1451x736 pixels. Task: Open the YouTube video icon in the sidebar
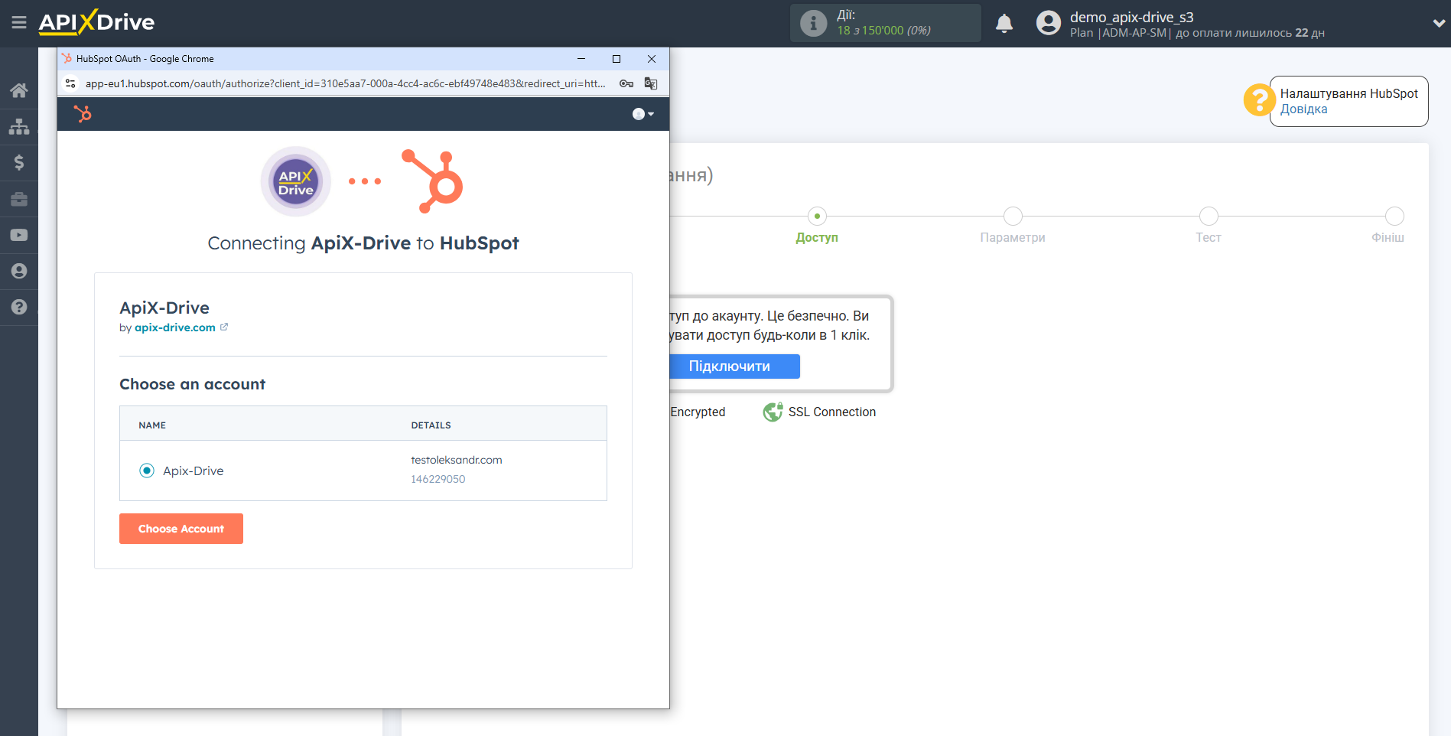click(19, 235)
